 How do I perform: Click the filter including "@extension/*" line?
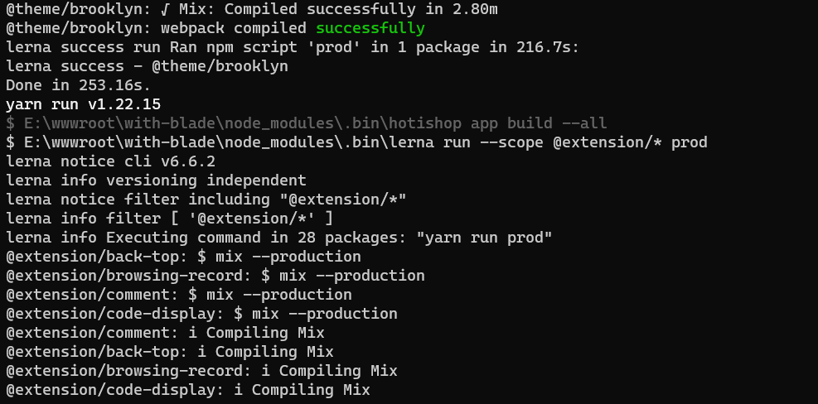pyautogui.click(x=206, y=200)
